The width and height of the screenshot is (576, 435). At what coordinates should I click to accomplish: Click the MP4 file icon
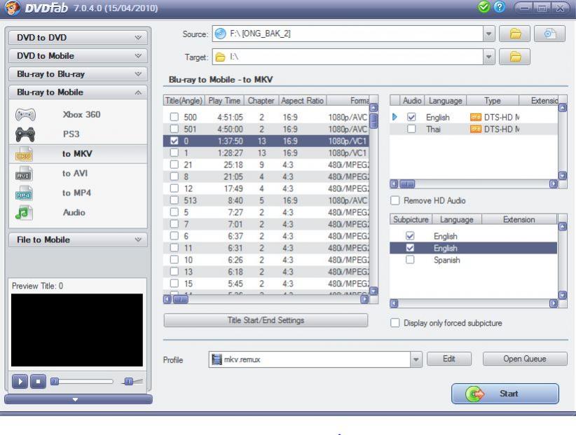(x=24, y=193)
